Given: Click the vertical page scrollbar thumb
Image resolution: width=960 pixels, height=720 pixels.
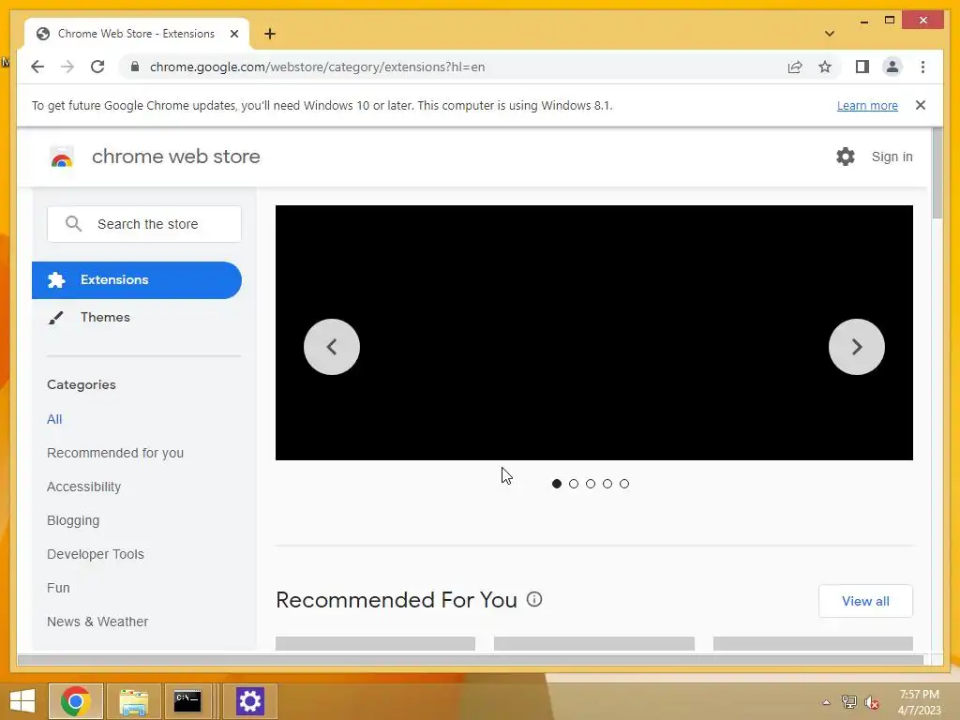Looking at the screenshot, I should (937, 172).
